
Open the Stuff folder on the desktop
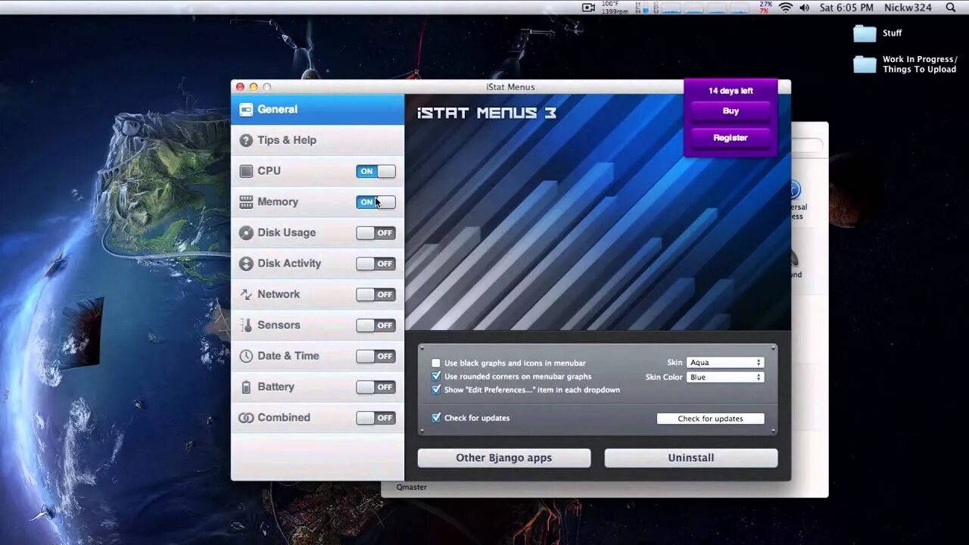click(865, 33)
